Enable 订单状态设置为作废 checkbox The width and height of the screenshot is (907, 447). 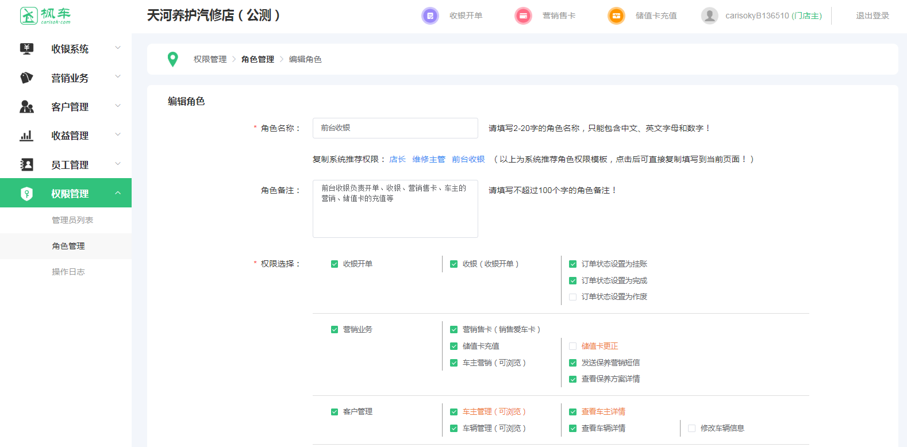click(572, 297)
